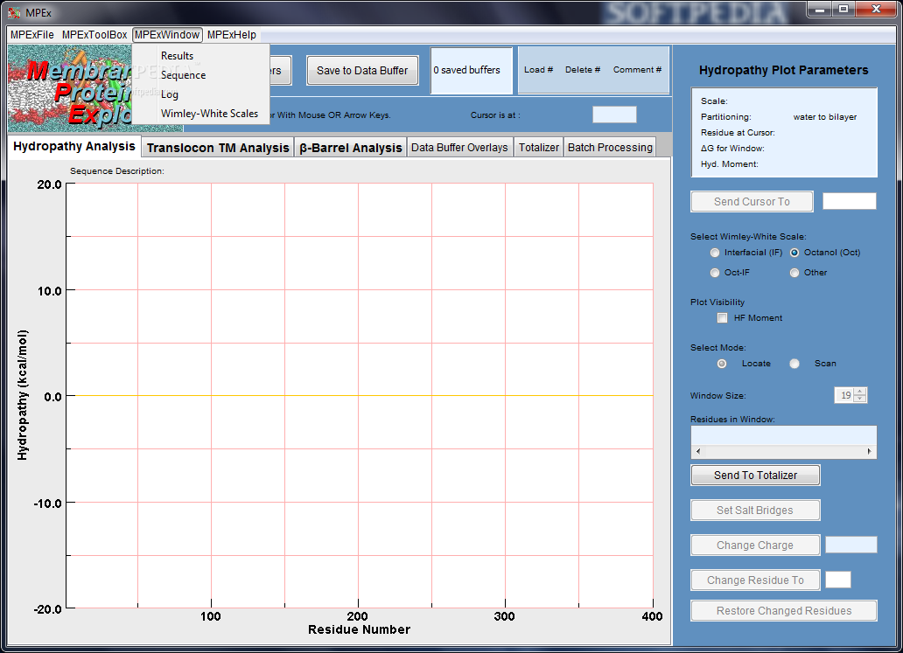Click the Save to Data Buffer button
The width and height of the screenshot is (903, 653).
[362, 71]
